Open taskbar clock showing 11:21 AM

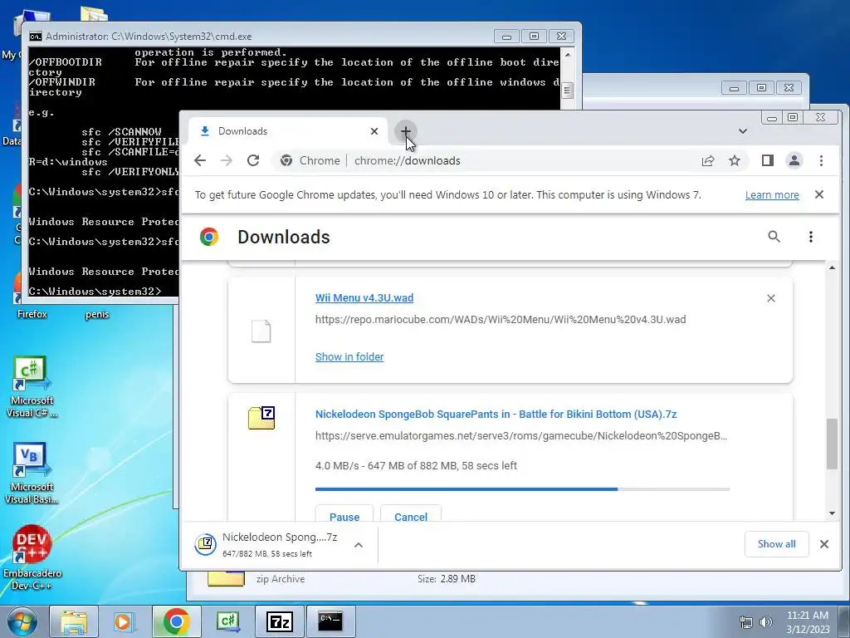pyautogui.click(x=808, y=621)
